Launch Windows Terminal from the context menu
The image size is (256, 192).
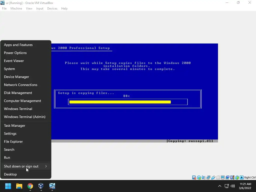click(26, 109)
